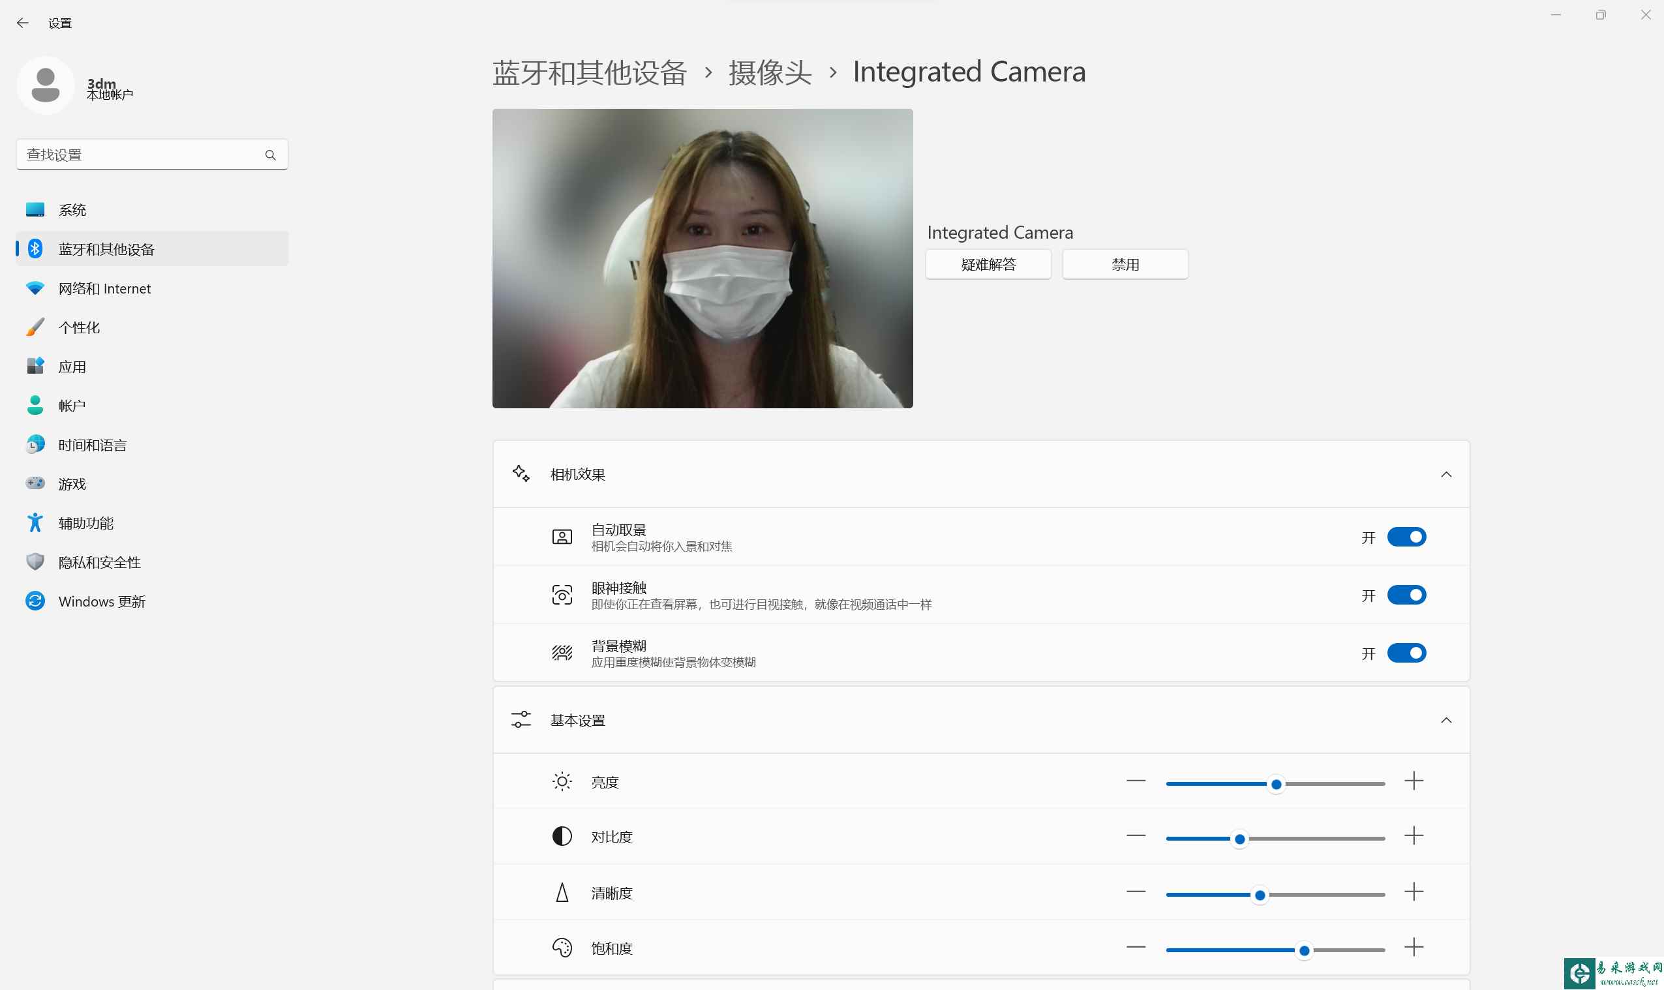This screenshot has height=990, width=1664.
Task: Click the Windows 更新 sync icon
Action: coord(35,601)
